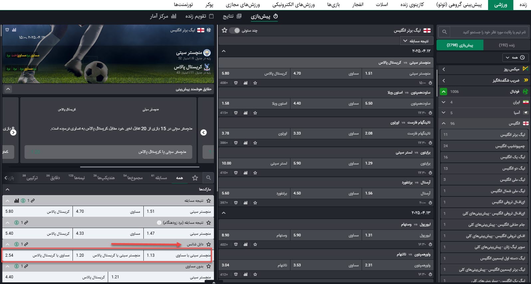Open statistics for Manchester City vs Crystal Palace match
The image size is (531, 284).
coord(246,83)
